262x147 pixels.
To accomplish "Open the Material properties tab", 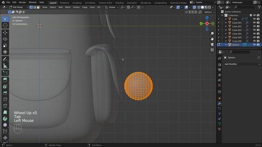I will tap(219, 129).
